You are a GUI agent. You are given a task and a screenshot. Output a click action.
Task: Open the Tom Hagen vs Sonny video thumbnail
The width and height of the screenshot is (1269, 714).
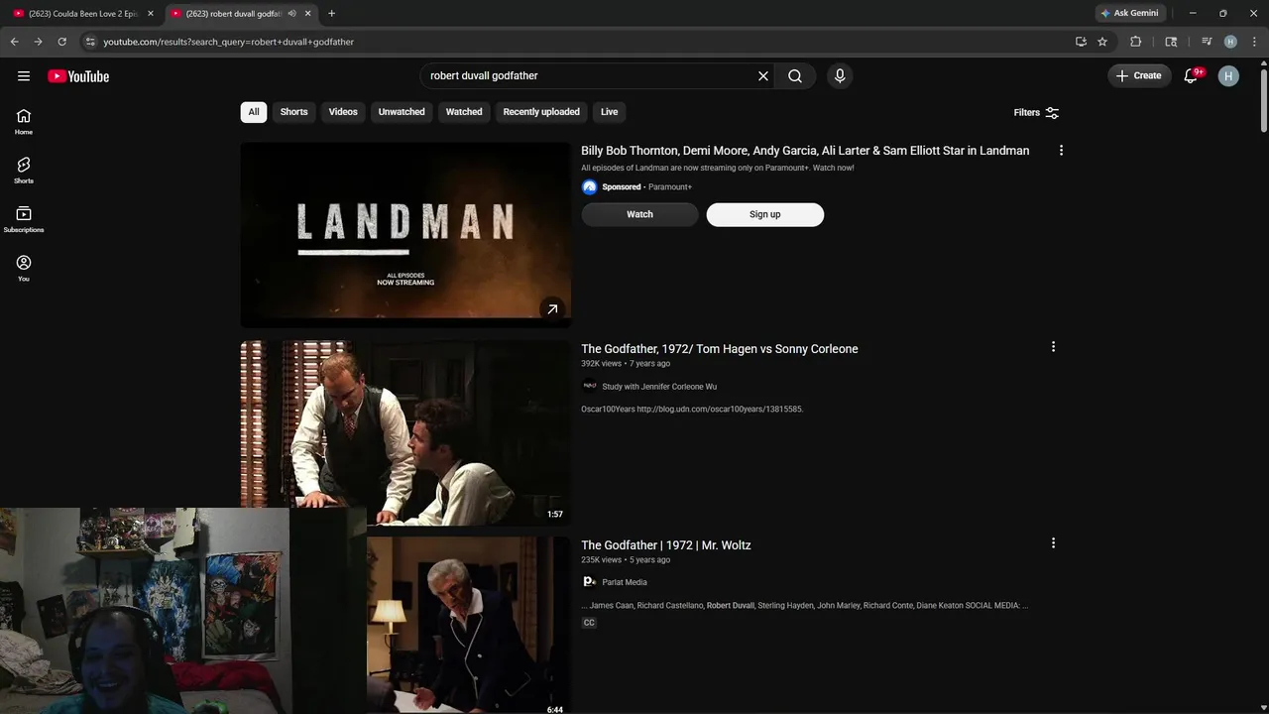(x=405, y=432)
